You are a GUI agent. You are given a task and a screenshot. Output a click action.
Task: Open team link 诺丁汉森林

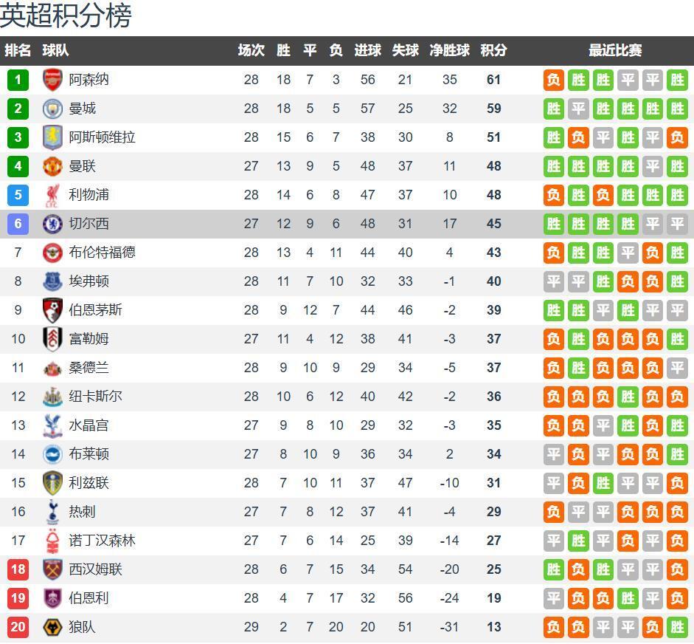click(x=102, y=541)
